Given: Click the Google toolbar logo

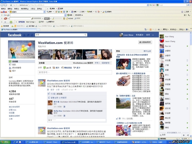Looking at the screenshot, I should [x=7, y=15].
